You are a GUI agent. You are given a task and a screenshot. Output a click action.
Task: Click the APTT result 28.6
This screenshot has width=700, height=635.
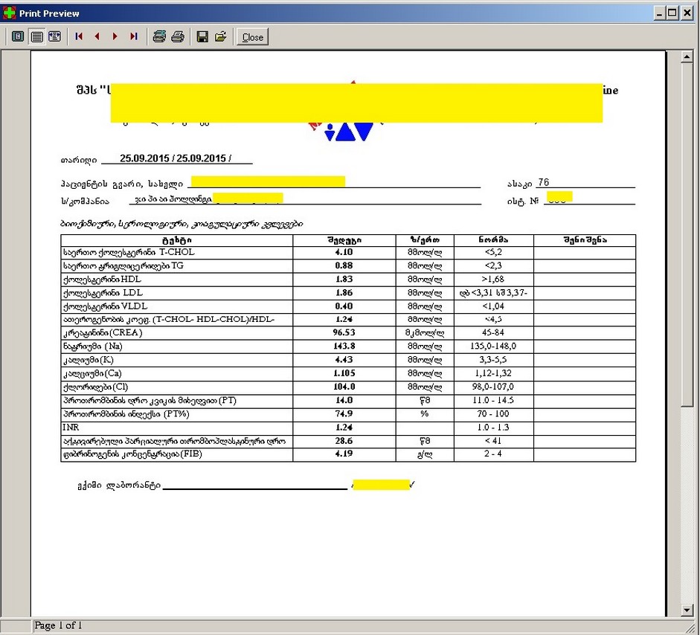[x=344, y=441]
